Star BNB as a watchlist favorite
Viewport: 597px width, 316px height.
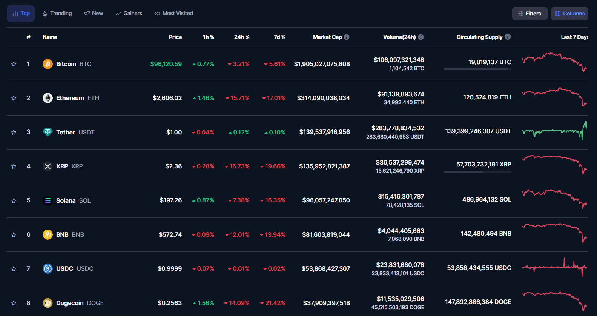pos(14,235)
